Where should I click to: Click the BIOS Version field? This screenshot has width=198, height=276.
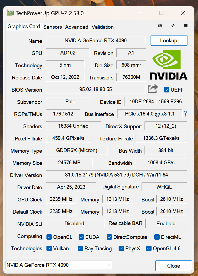pyautogui.click(x=96, y=89)
